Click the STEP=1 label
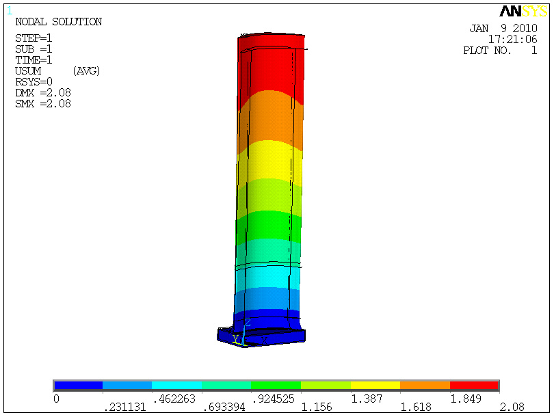The height and width of the screenshot is (417, 554). pyautogui.click(x=34, y=38)
